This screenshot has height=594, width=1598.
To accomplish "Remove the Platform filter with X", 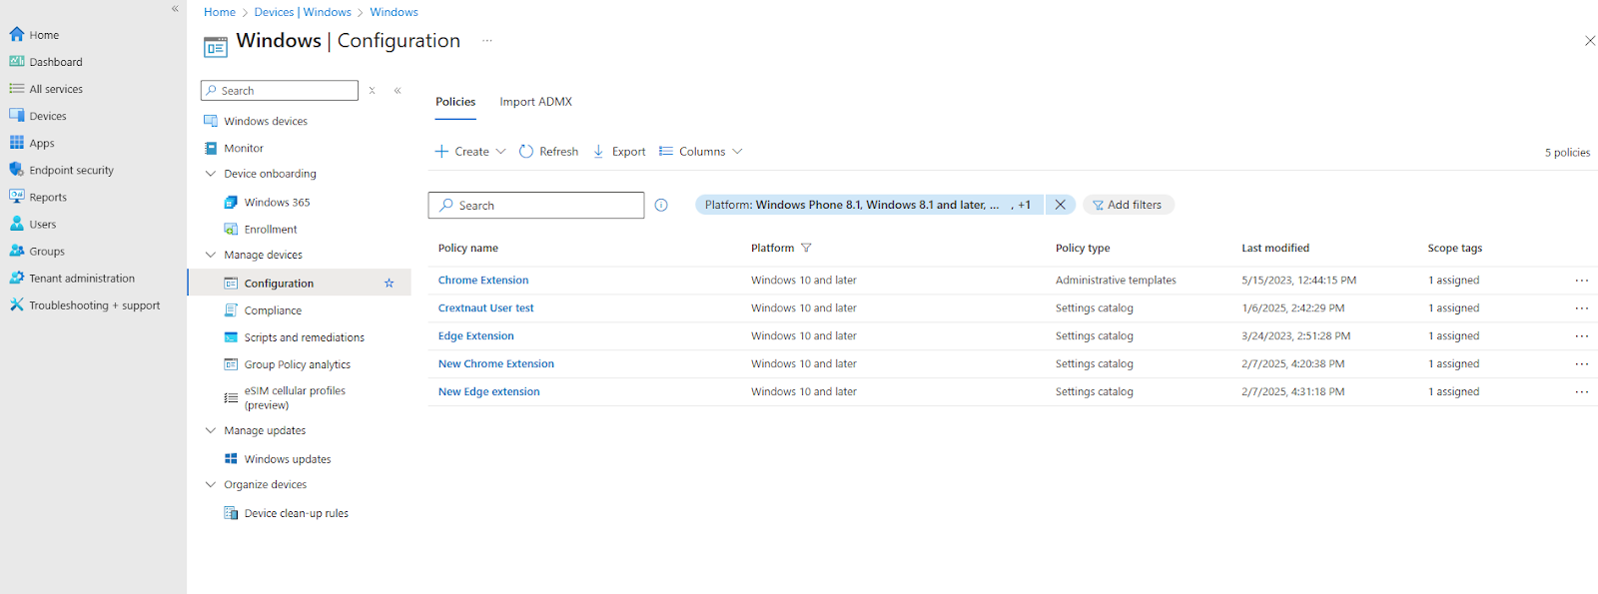I will (x=1060, y=205).
